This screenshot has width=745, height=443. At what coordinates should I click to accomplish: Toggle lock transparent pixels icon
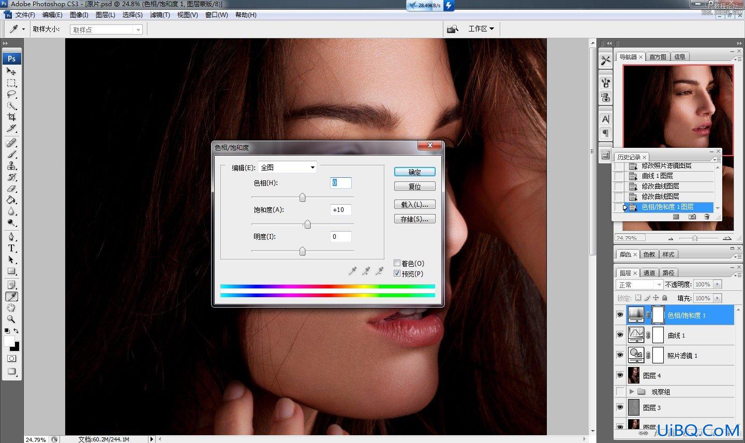(x=638, y=298)
